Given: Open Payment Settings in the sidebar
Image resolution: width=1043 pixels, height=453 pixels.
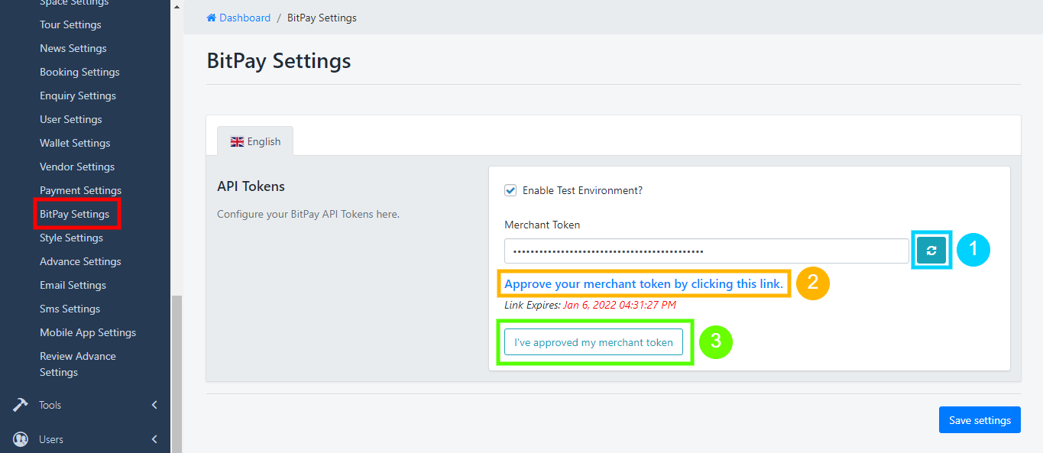Looking at the screenshot, I should (x=80, y=189).
